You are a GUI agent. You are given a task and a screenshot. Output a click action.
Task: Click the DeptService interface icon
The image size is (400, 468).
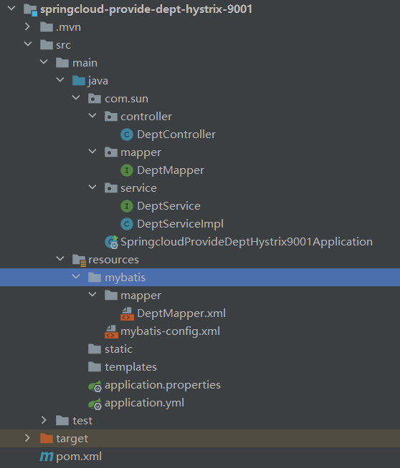tap(127, 206)
